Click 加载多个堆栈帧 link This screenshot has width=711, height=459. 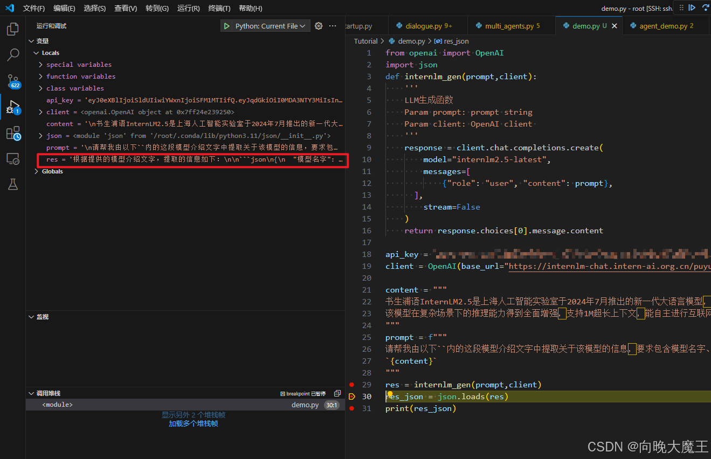(194, 423)
